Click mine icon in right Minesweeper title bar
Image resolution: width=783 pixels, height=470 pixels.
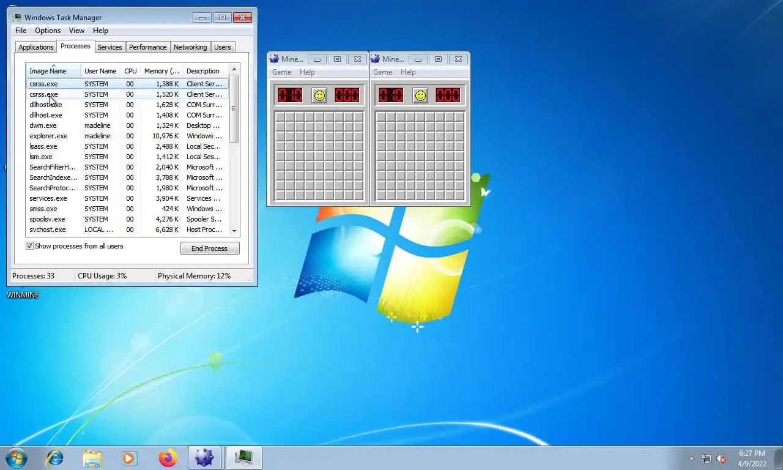(x=375, y=59)
